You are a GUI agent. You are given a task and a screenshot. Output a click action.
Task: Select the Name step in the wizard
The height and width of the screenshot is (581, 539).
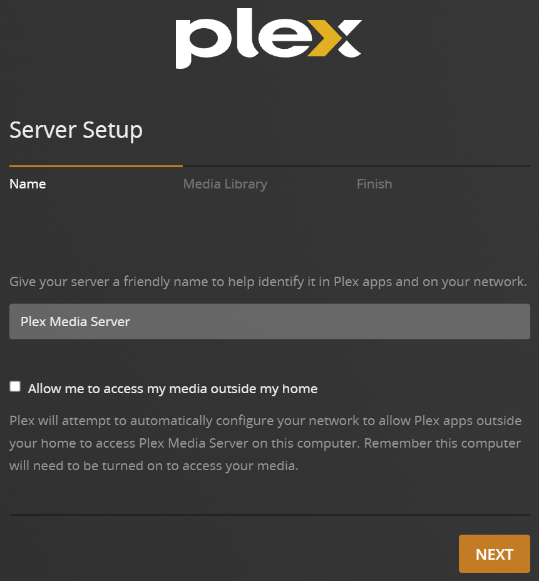(28, 183)
